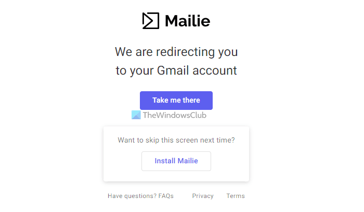The height and width of the screenshot is (212, 364).
Task: Click the "We are redirecting you" heading line
Action: point(176,52)
